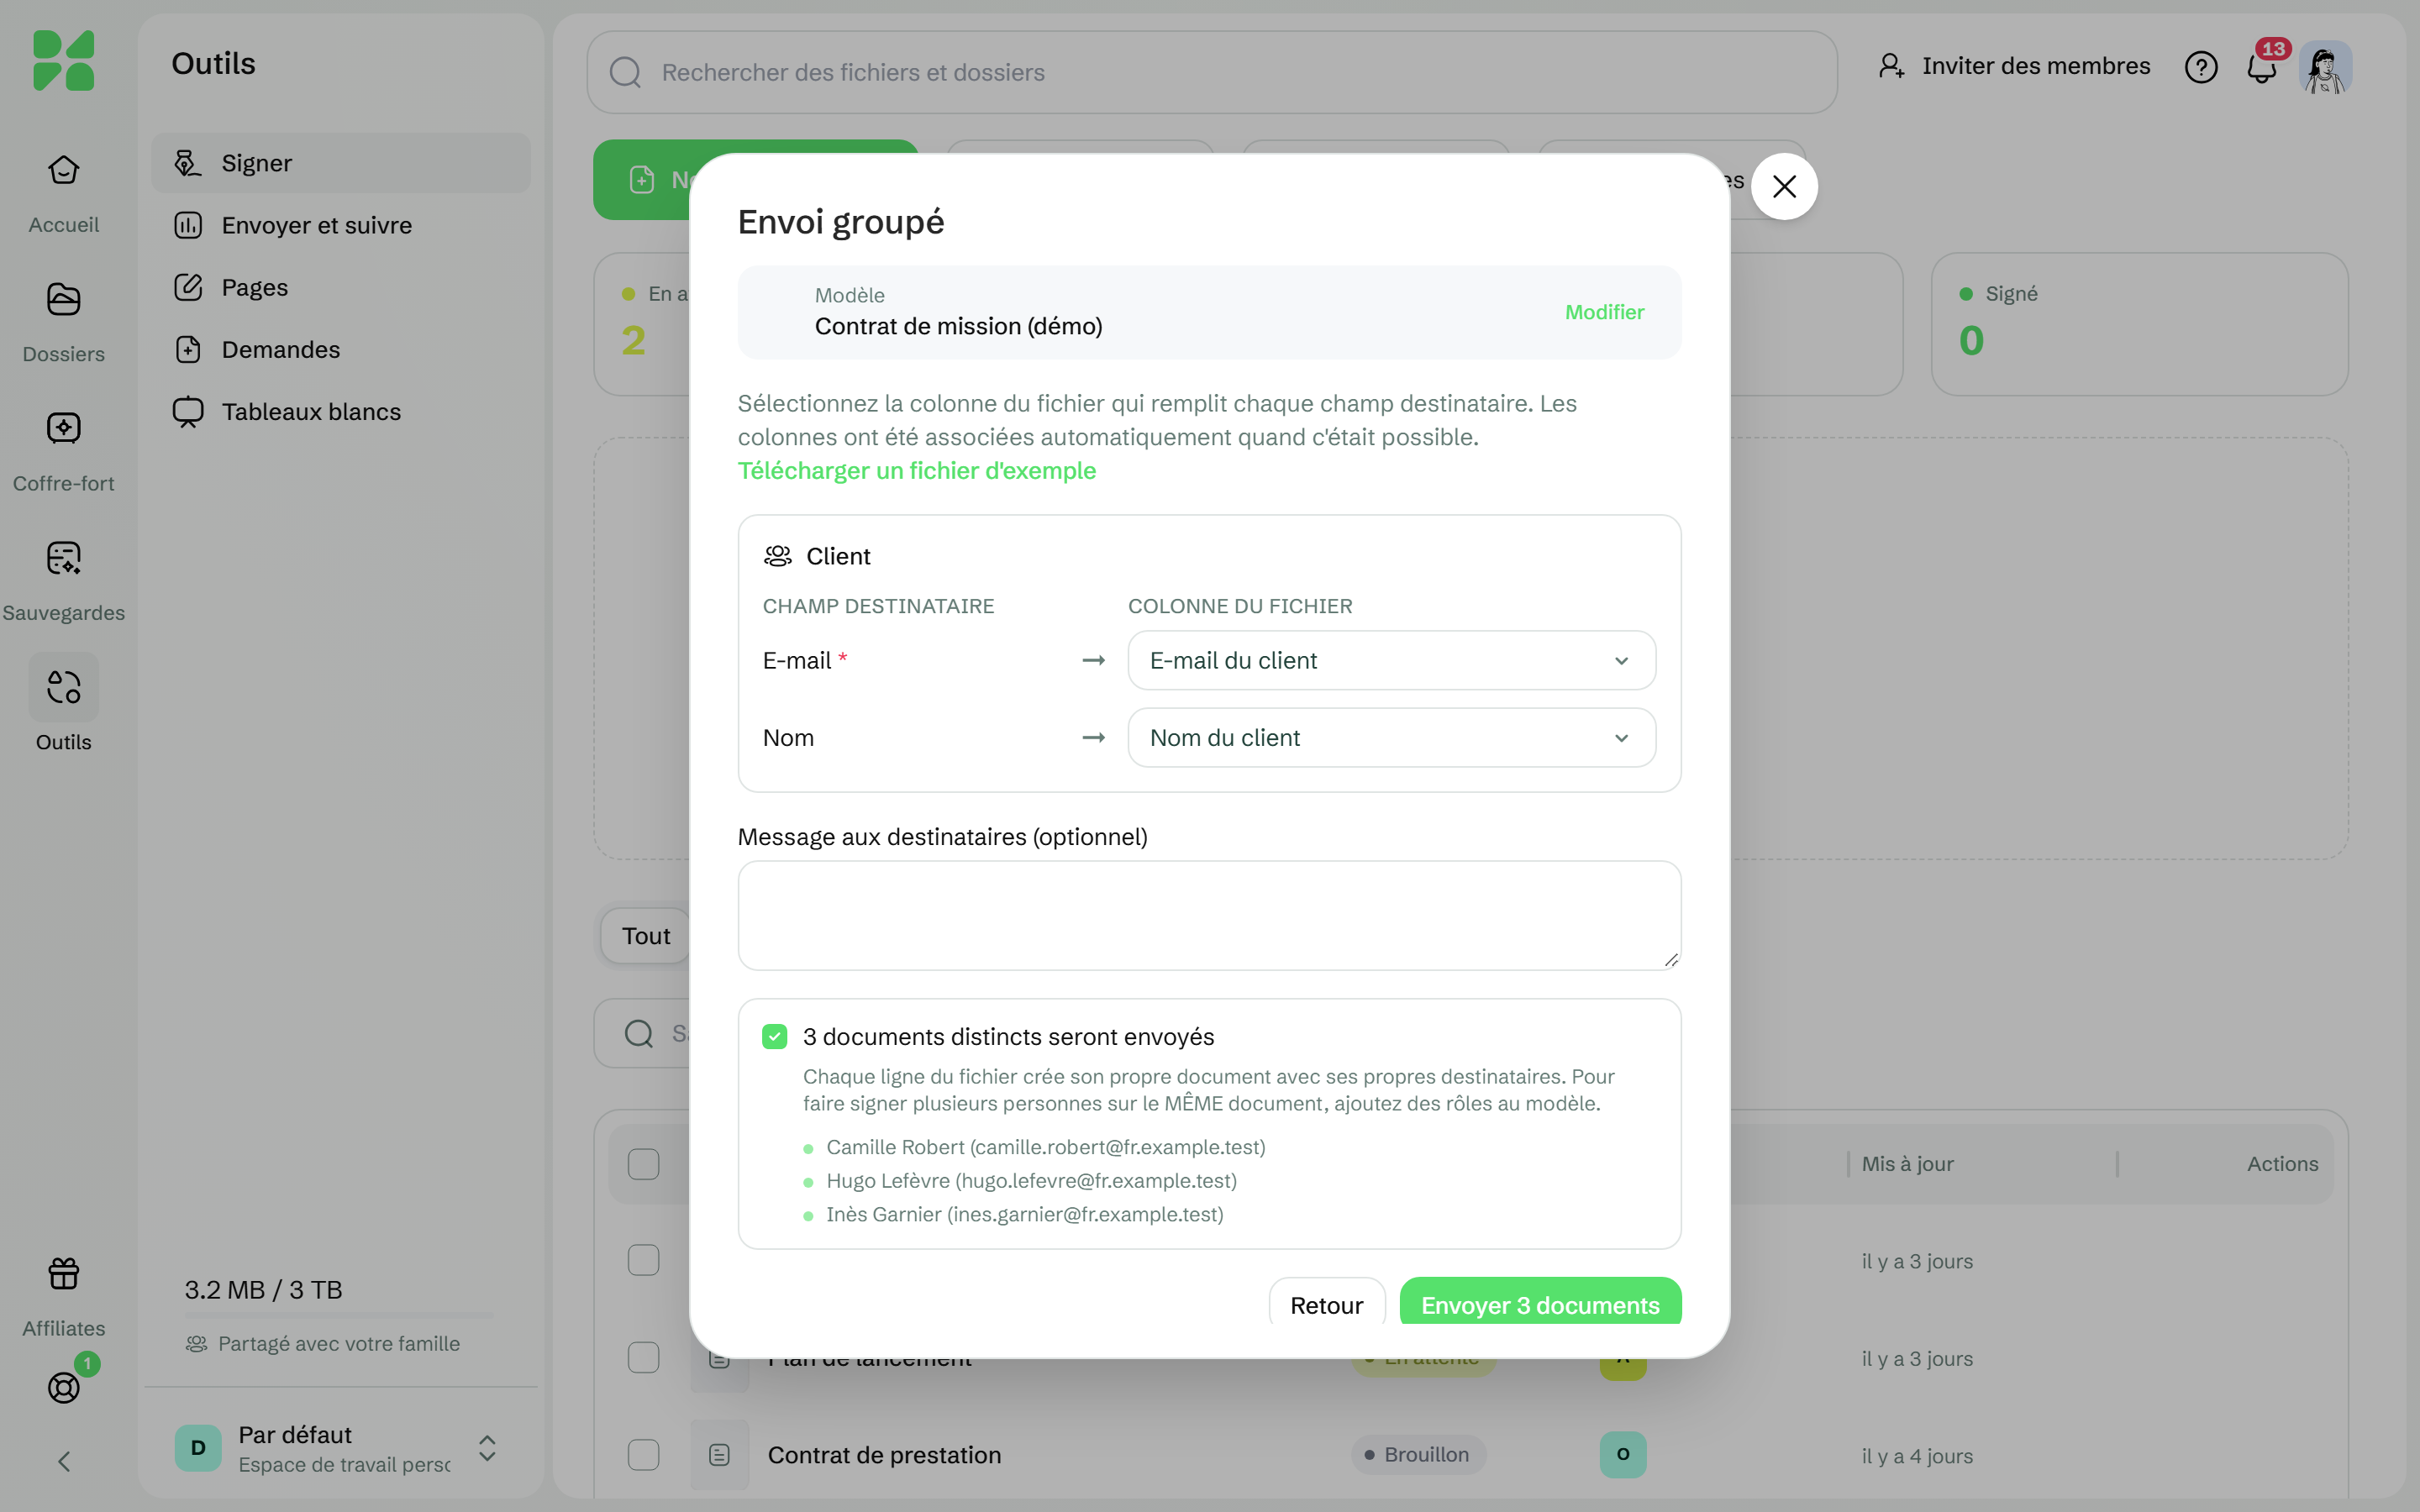Click Télécharger un fichier d'exemple link

[916, 470]
